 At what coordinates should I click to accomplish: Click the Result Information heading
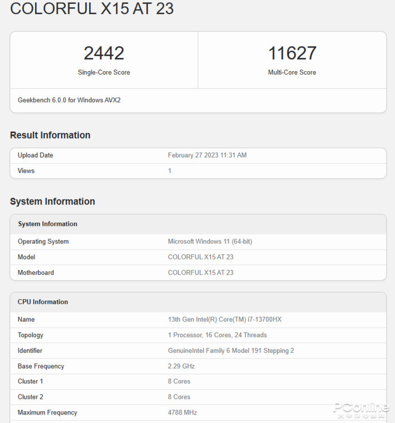click(x=50, y=135)
